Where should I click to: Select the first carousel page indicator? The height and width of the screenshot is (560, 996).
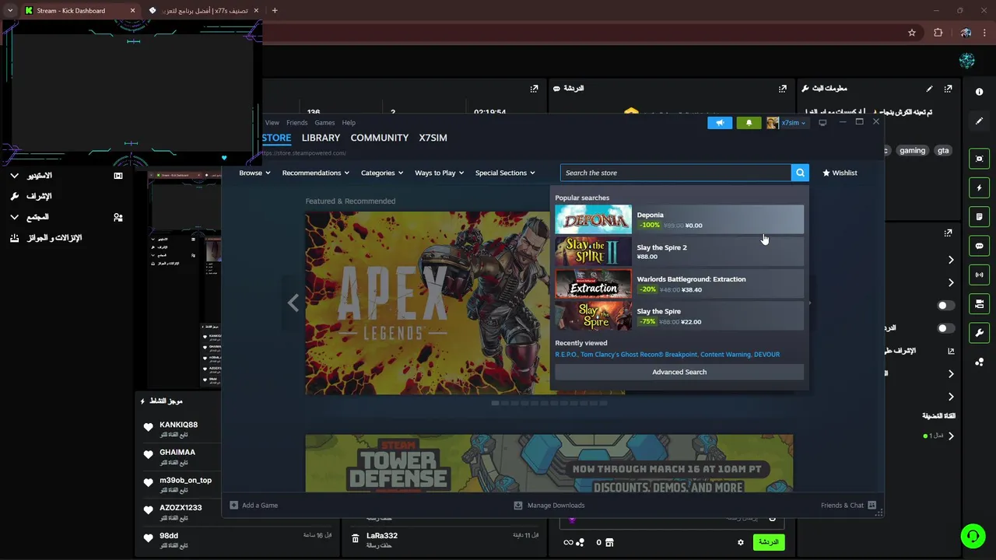tap(495, 403)
